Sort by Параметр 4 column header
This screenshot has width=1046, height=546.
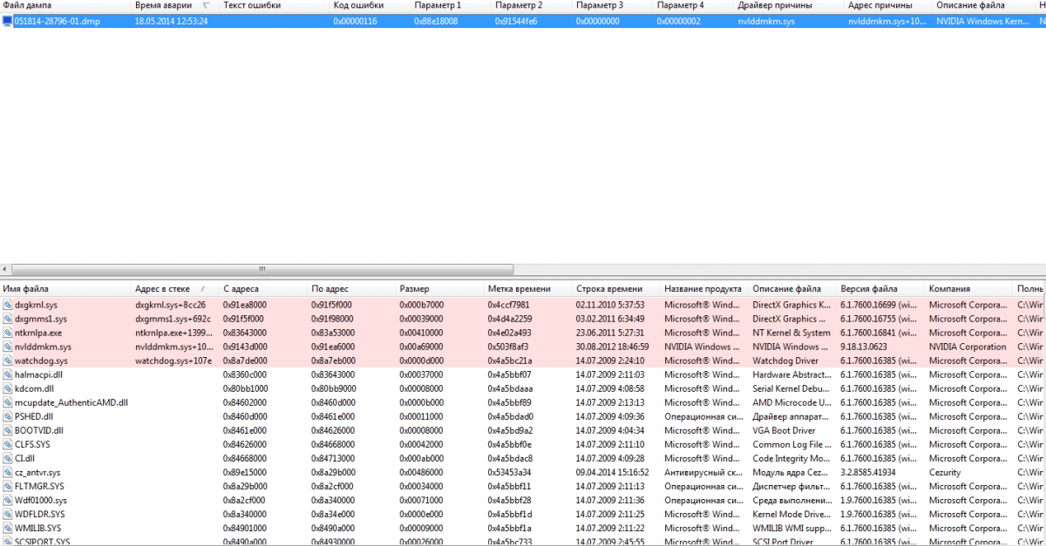tap(694, 5)
